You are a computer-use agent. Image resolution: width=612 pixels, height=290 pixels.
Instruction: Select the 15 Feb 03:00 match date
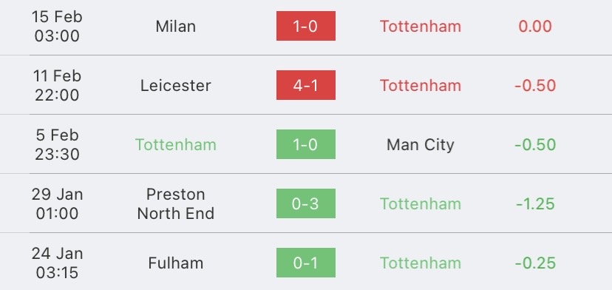pyautogui.click(x=57, y=26)
